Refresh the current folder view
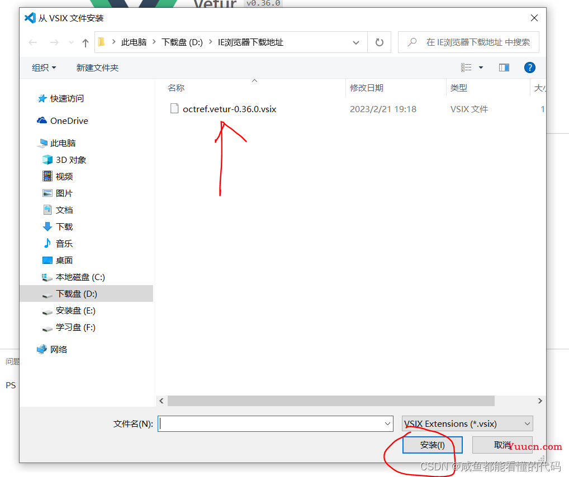Image resolution: width=569 pixels, height=477 pixels. coord(379,43)
